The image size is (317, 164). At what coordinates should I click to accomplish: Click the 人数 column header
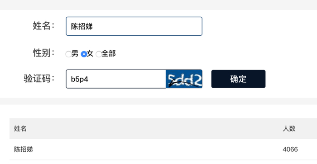pyautogui.click(x=289, y=128)
